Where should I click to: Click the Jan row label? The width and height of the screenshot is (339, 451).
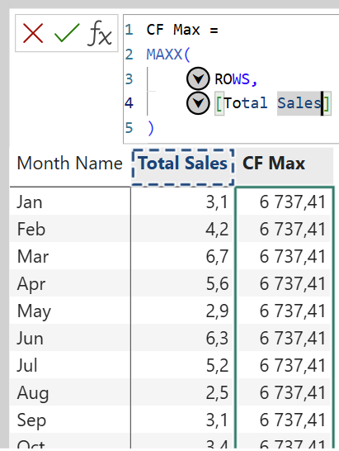(30, 202)
